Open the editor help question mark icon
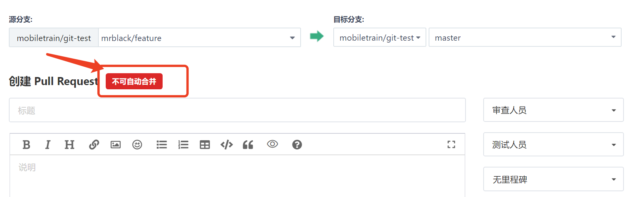This screenshot has width=632, height=197. coord(297,144)
